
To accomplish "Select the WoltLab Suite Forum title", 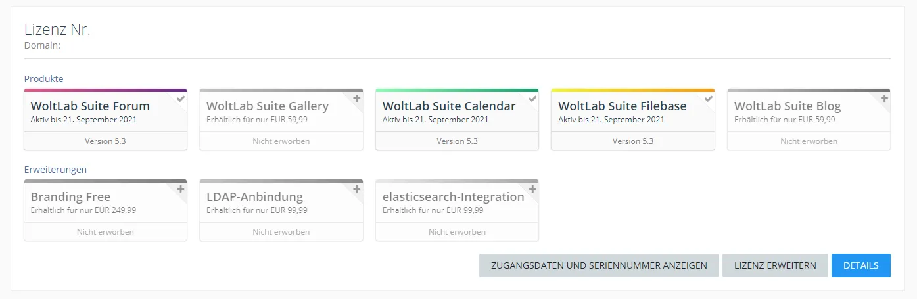I will click(x=90, y=106).
